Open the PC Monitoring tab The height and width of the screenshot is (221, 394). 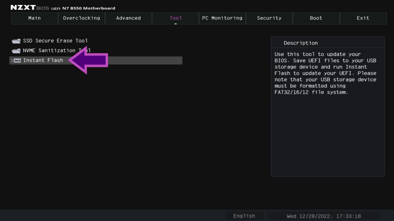222,18
